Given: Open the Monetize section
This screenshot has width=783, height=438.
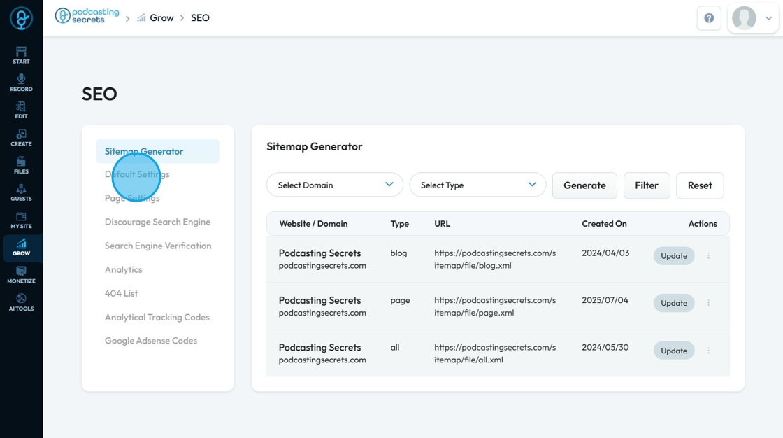Looking at the screenshot, I should 21,275.
